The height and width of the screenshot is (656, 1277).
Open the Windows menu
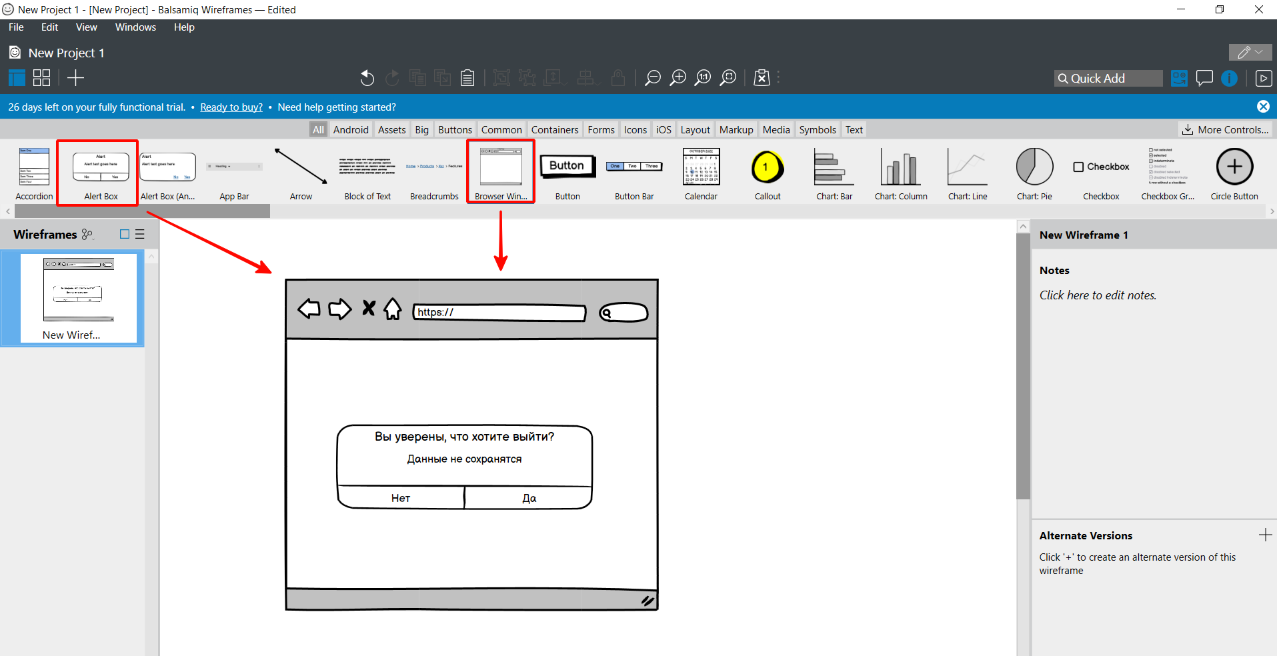[135, 27]
